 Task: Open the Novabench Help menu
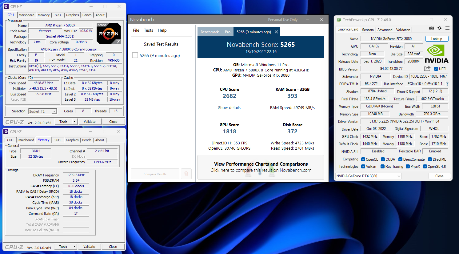pos(162,30)
